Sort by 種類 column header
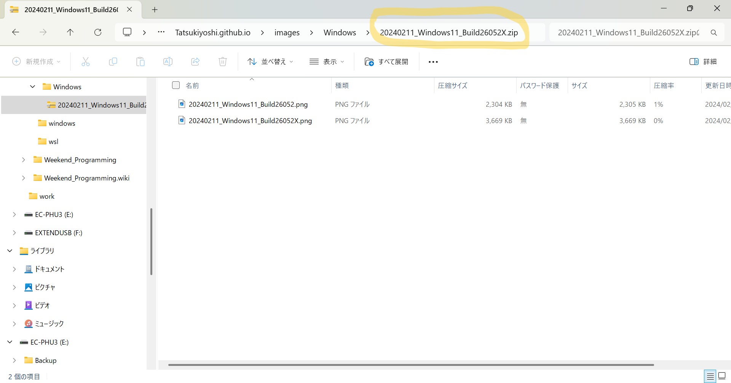The width and height of the screenshot is (731, 383). [342, 85]
